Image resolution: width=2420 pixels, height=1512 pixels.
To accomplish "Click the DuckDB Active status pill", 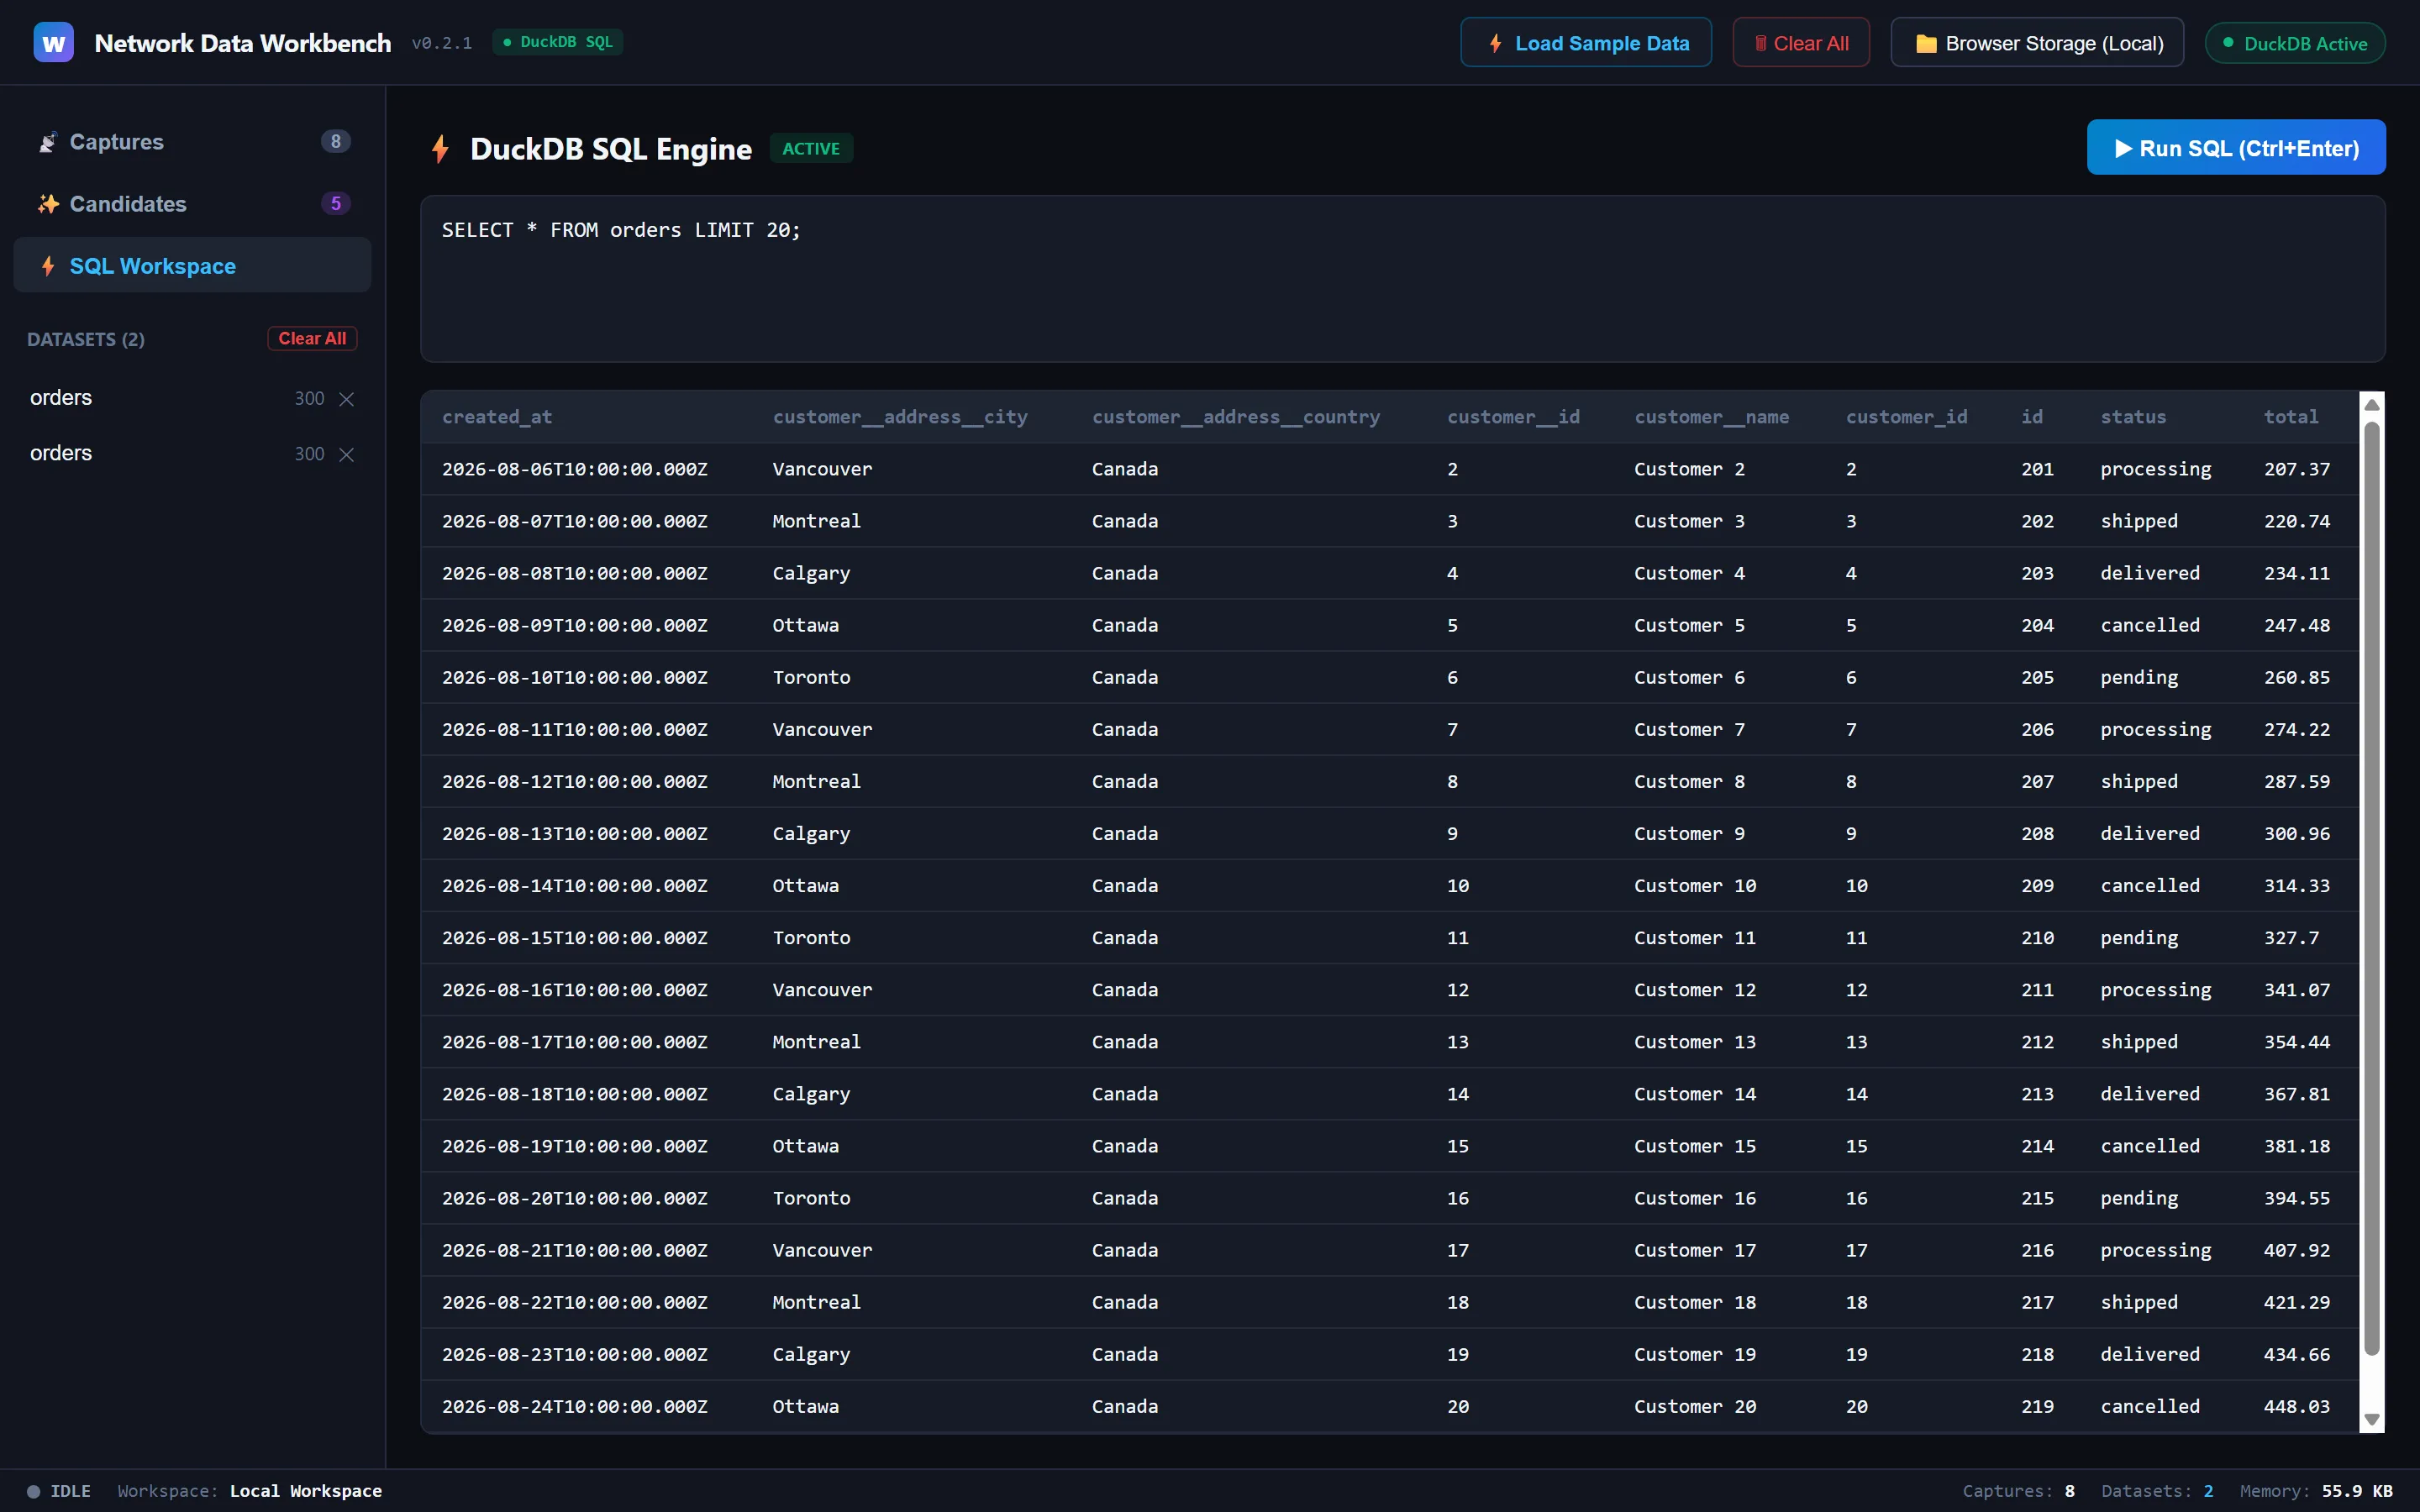I will pyautogui.click(x=2295, y=43).
